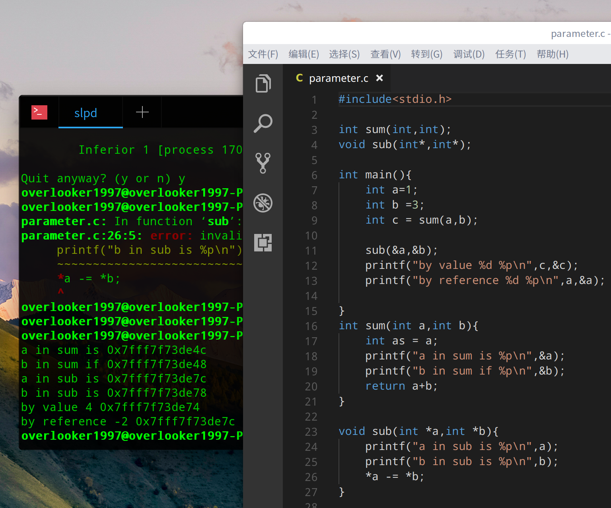Screen dimensions: 611x508
Task: Open the 查看(V) menu
Action: point(385,54)
